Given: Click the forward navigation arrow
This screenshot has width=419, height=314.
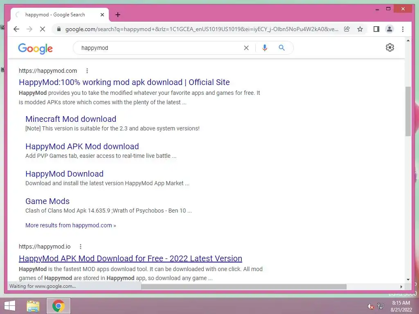Looking at the screenshot, I should (29, 29).
